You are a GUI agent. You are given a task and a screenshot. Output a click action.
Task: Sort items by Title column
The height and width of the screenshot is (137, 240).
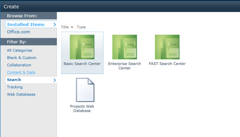[65, 27]
